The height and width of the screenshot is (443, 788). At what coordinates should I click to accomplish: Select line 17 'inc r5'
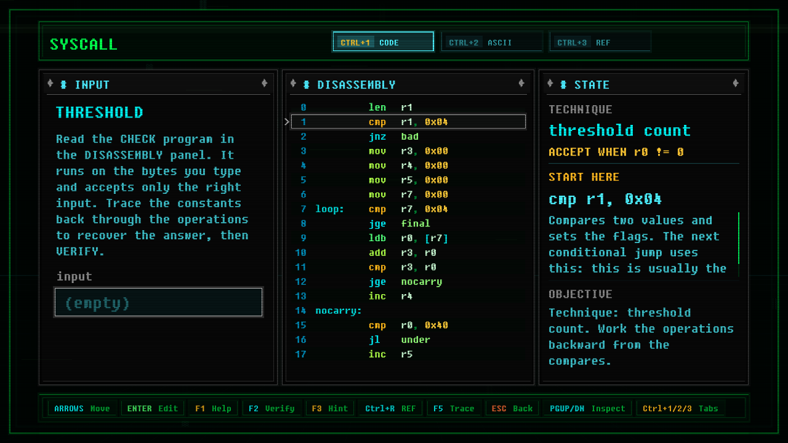(x=408, y=354)
